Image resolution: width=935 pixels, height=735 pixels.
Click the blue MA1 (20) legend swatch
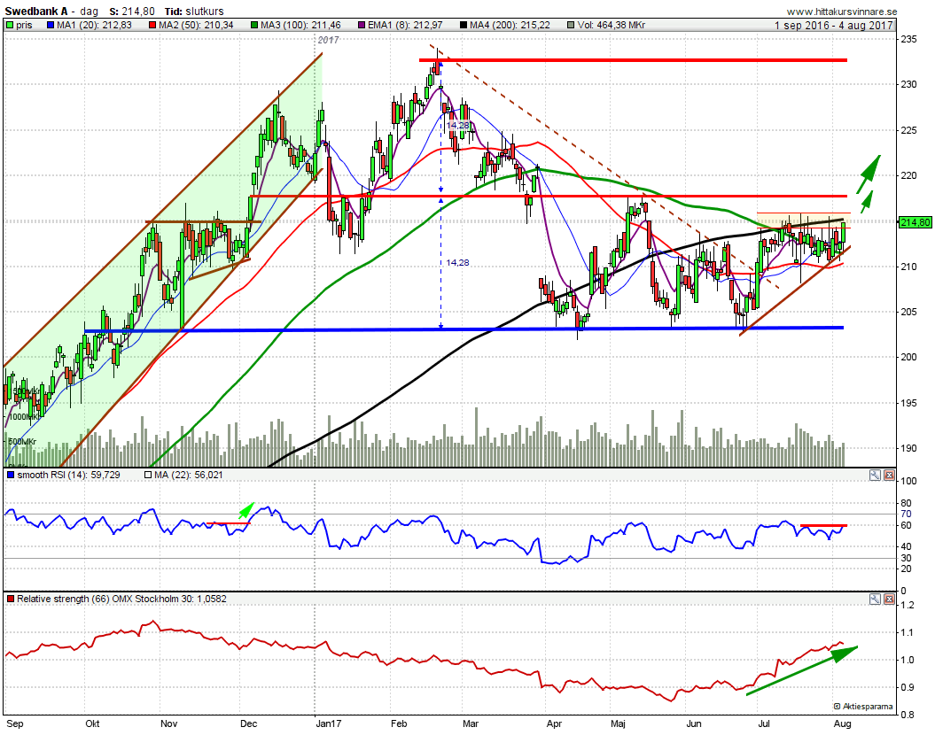pos(51,25)
